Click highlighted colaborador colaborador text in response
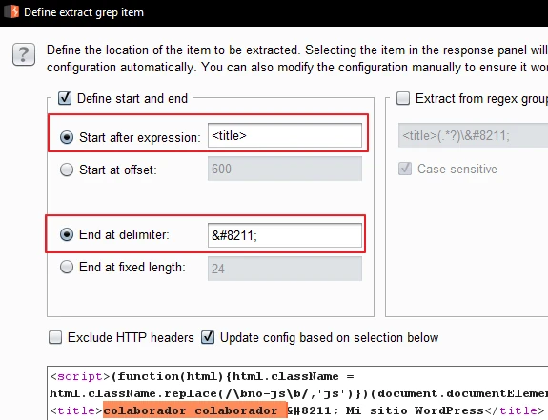 click(195, 410)
